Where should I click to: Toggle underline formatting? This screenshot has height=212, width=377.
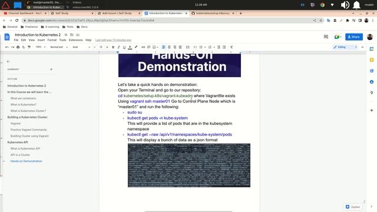124,47
